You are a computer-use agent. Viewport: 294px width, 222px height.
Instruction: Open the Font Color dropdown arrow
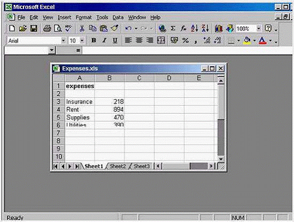tap(271, 41)
